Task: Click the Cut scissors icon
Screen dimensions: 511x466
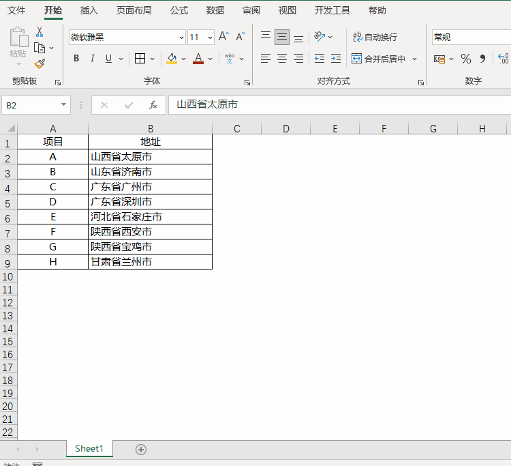Action: click(x=40, y=32)
